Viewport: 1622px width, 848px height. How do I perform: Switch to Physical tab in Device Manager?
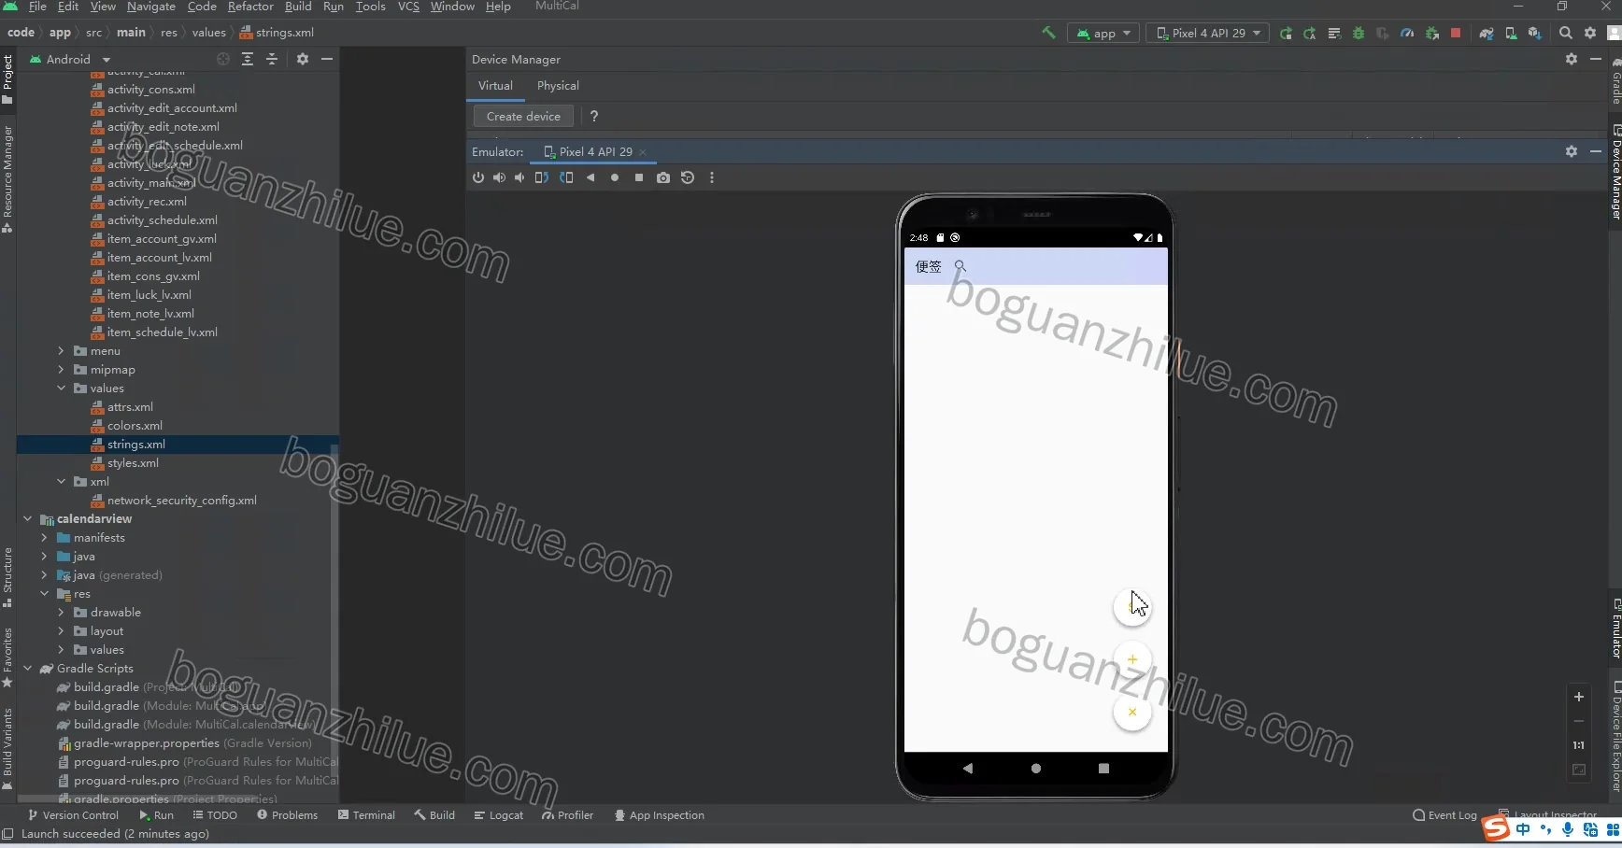pyautogui.click(x=558, y=86)
